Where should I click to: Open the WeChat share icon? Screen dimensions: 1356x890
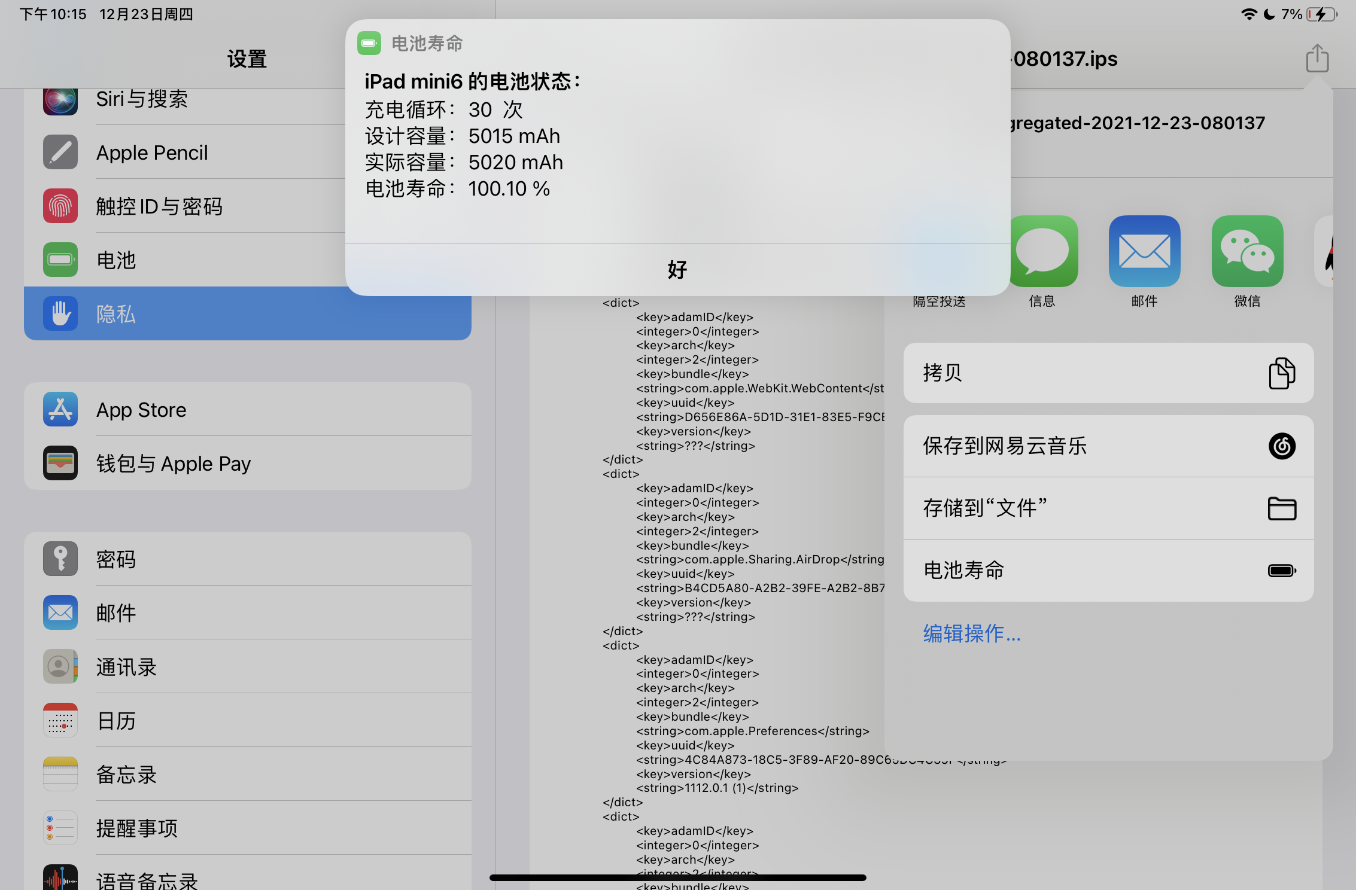click(1247, 251)
